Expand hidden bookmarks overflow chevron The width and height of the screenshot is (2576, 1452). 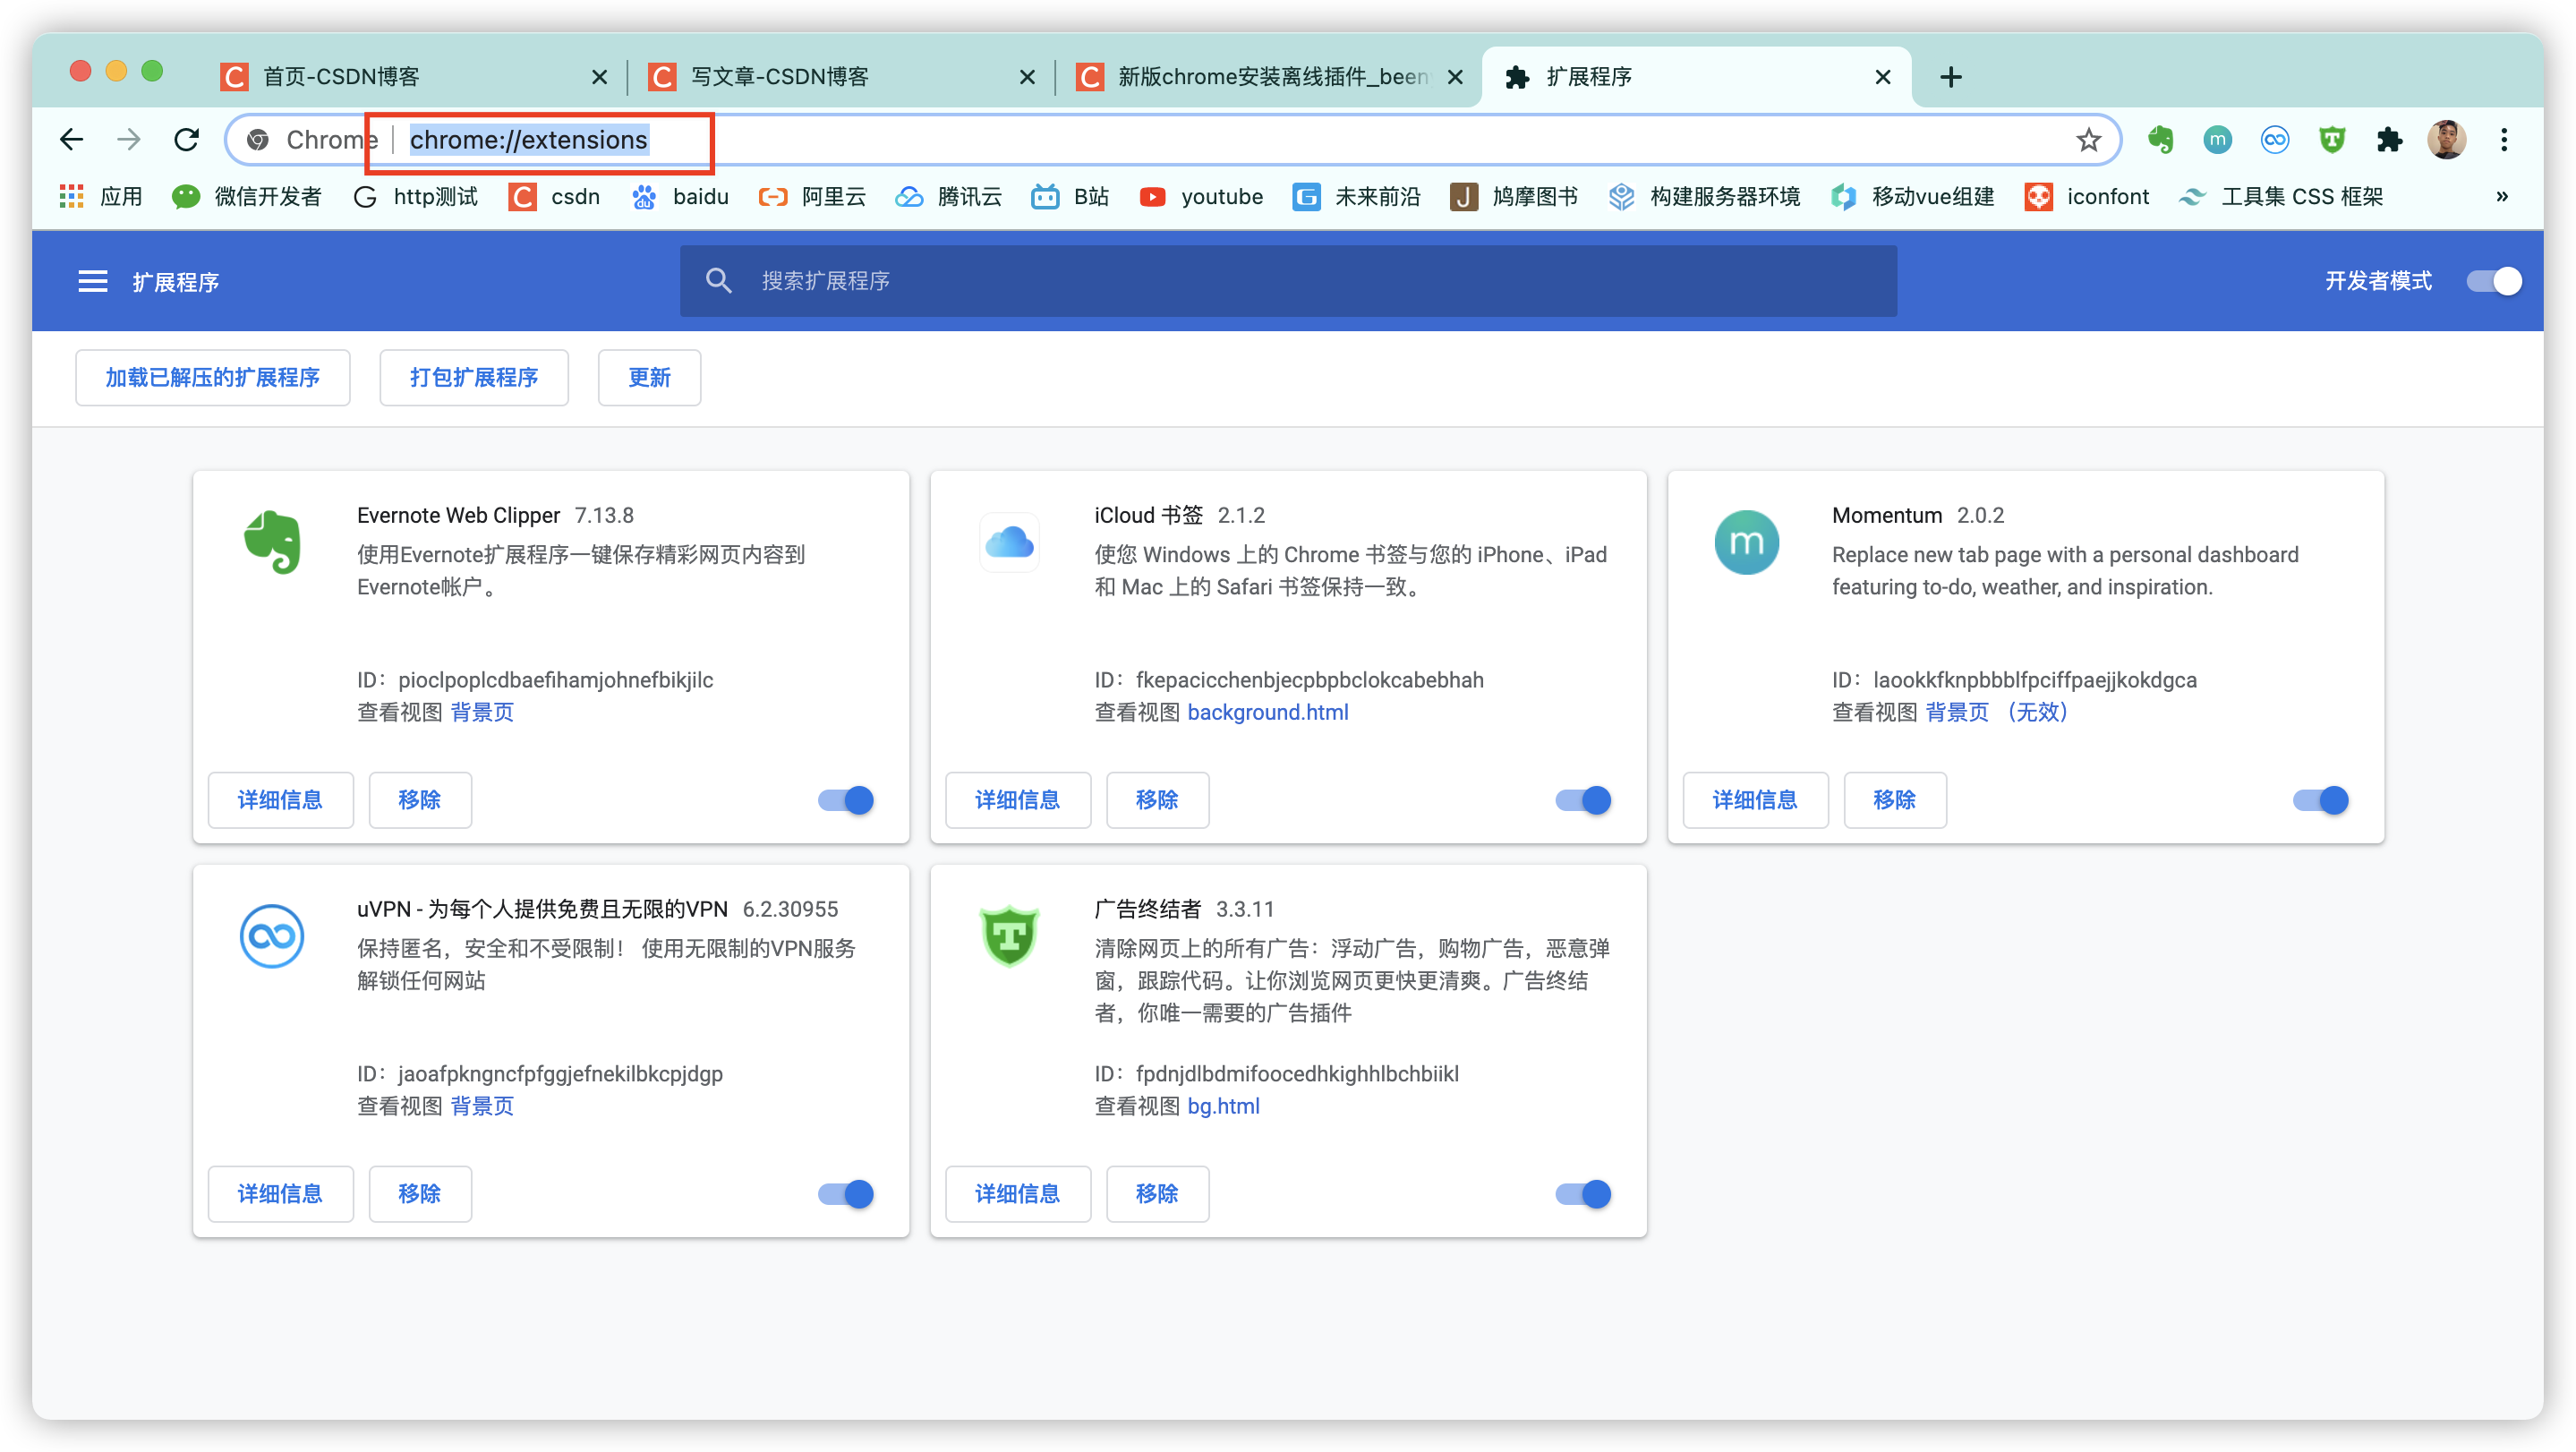pyautogui.click(x=2501, y=196)
